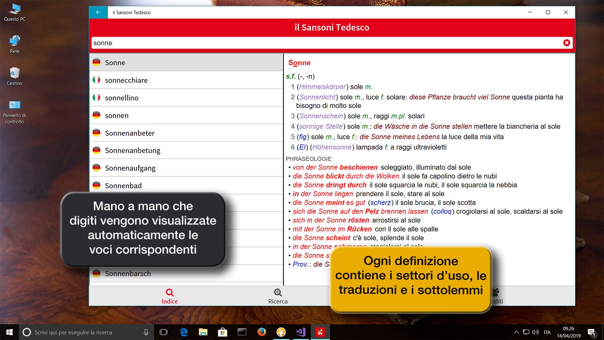Open File Explorer from the taskbar

click(x=203, y=332)
